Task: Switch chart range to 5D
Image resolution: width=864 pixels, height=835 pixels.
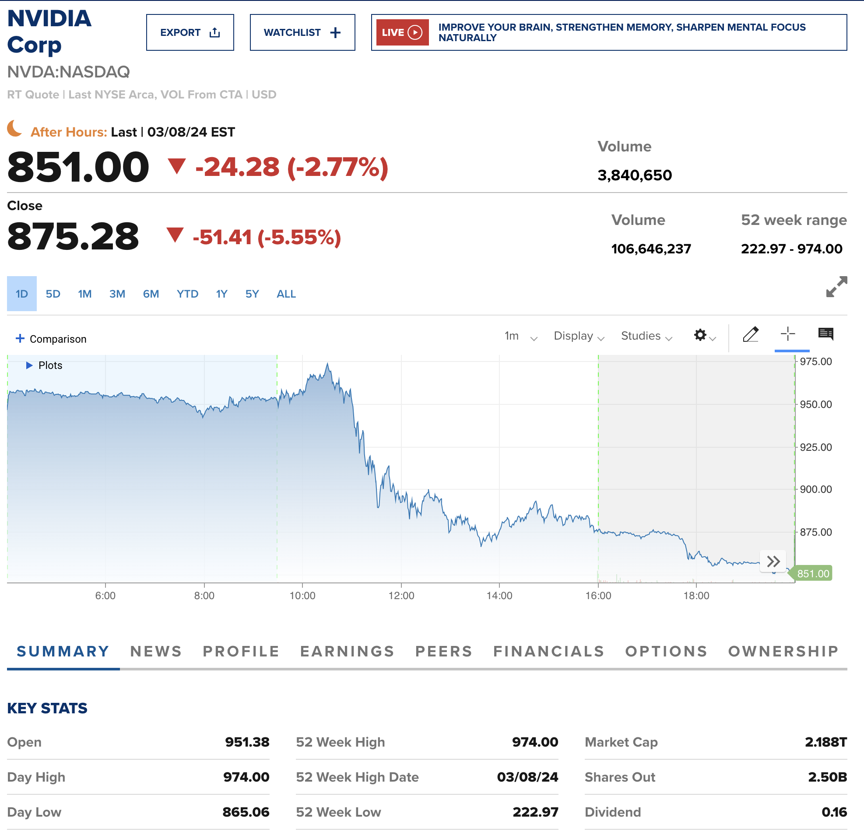Action: (x=53, y=294)
